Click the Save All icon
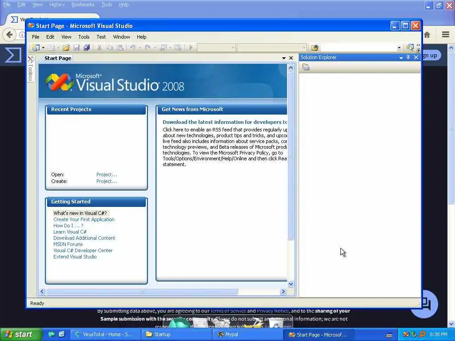 pyautogui.click(x=87, y=48)
